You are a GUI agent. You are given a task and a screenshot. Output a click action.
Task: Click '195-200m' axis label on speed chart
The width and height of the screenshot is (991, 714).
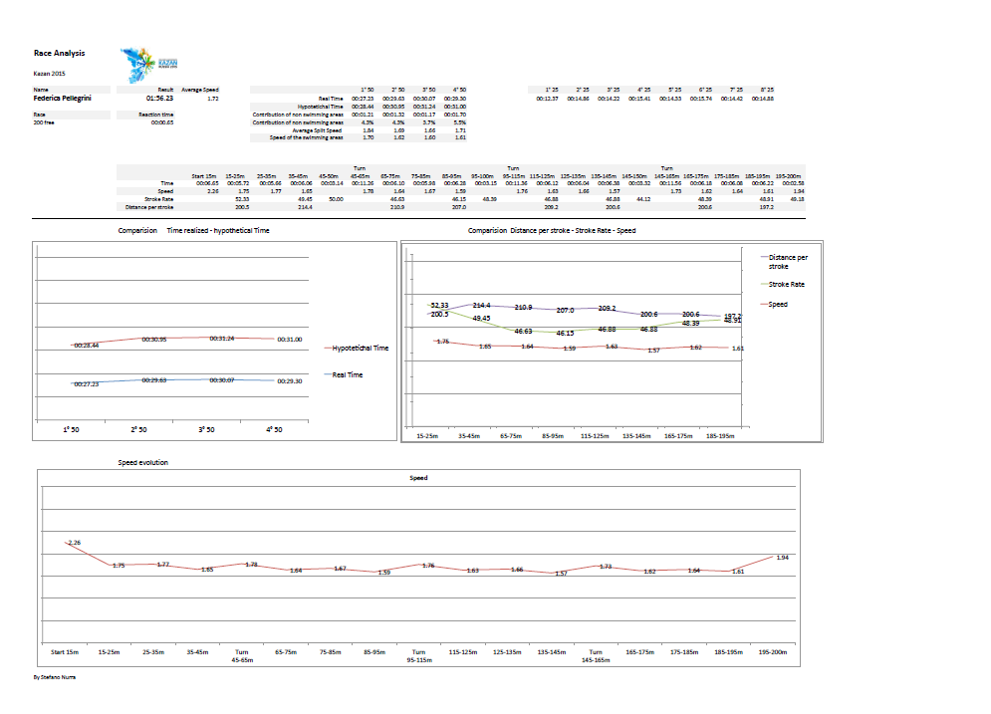tap(772, 652)
